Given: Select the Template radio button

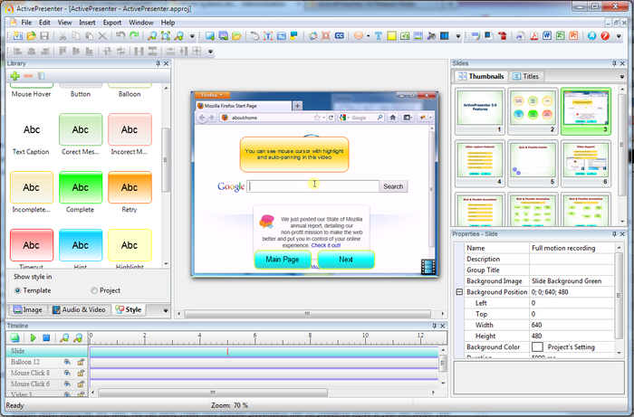Looking at the screenshot, I should 17,290.
